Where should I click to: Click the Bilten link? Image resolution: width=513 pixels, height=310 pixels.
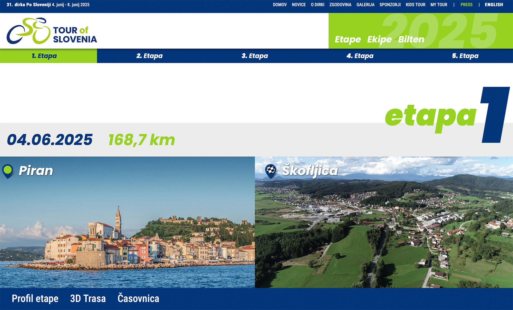point(411,39)
